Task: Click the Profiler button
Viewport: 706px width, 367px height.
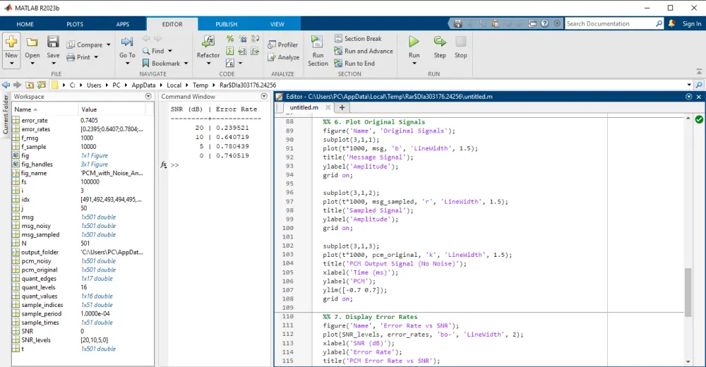Action: click(x=283, y=44)
